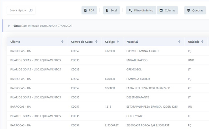Viewport: 209px width, 129px height.
Task: Export the table with Excel button
Action: (111, 10)
